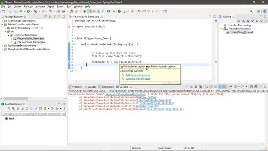Click Sort alphabetically icon in Outline panel
Viewport: 268px width, 151px height.
243,21
